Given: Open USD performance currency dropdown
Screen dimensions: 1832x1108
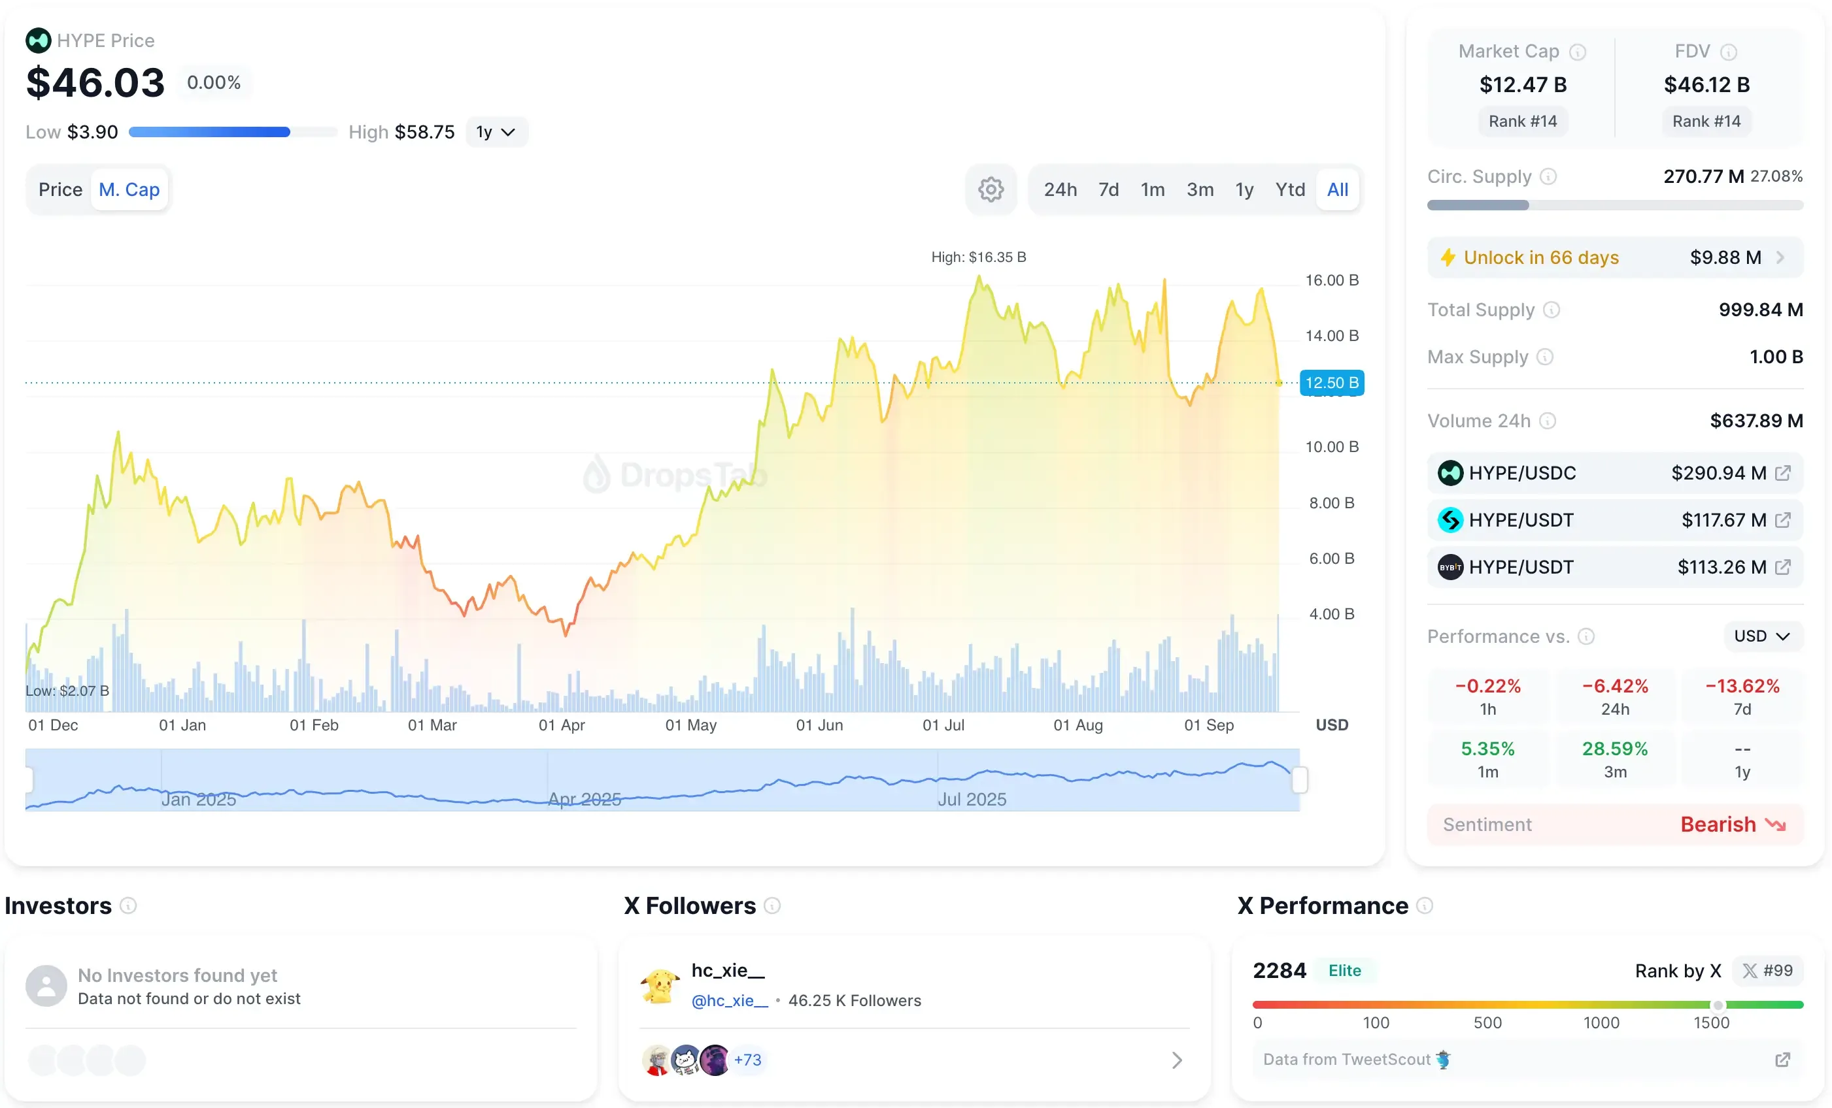Looking at the screenshot, I should coord(1761,636).
